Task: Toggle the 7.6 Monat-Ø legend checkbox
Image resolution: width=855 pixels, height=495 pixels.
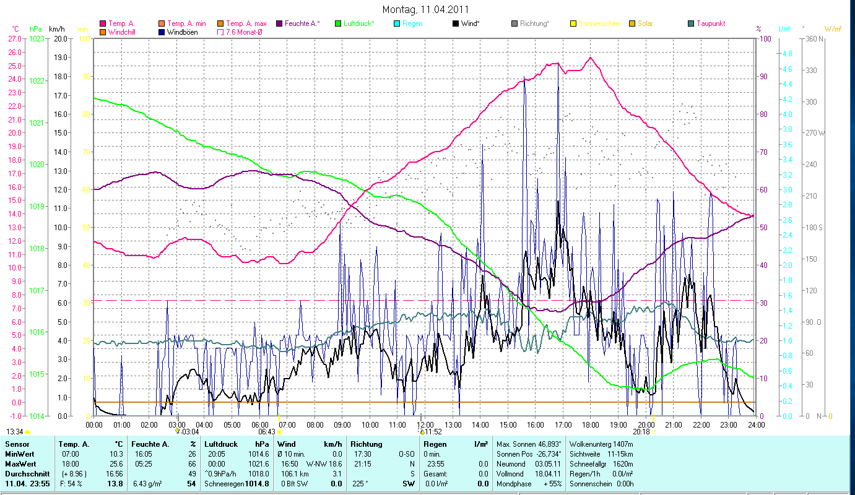Action: click(x=220, y=32)
